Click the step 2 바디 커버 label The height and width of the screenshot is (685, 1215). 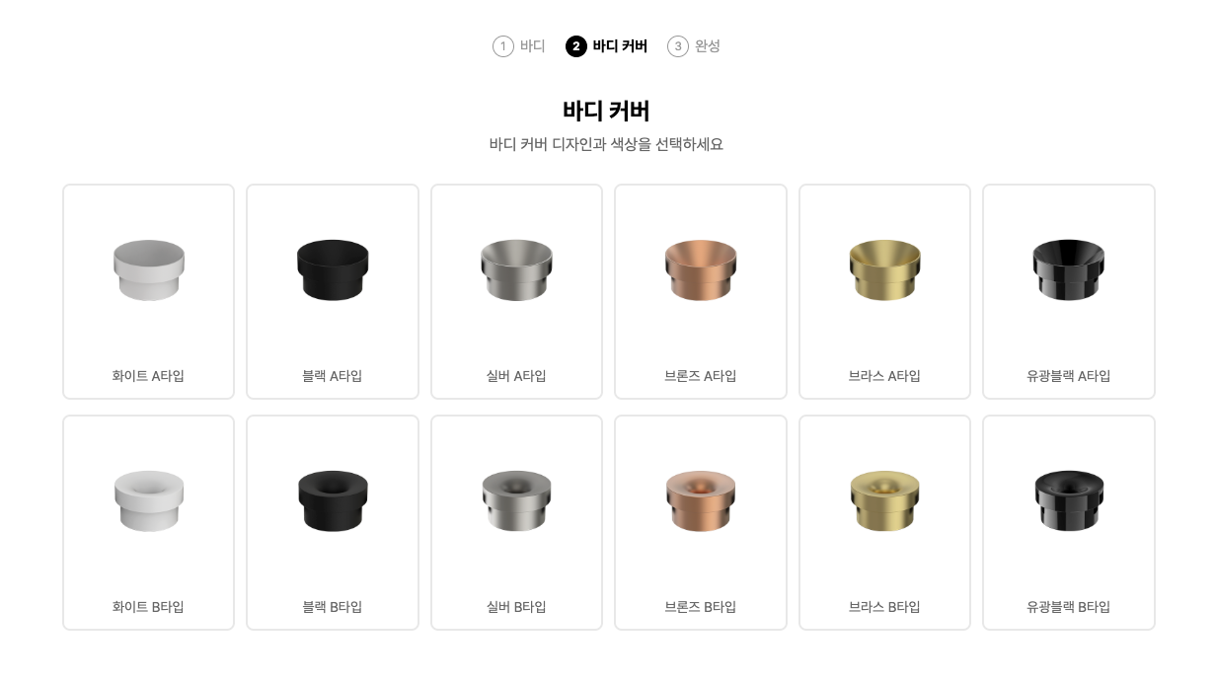(x=620, y=46)
